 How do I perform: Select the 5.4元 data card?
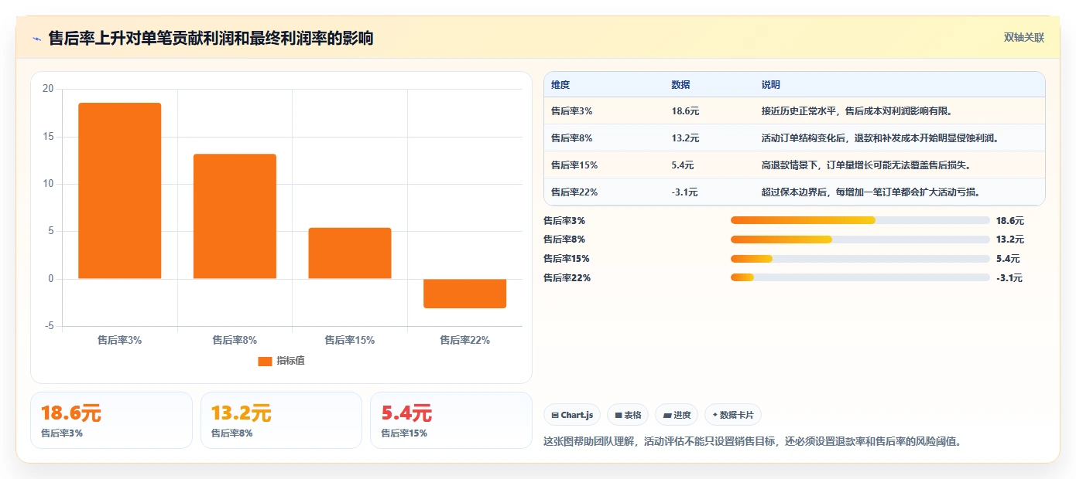(x=451, y=420)
